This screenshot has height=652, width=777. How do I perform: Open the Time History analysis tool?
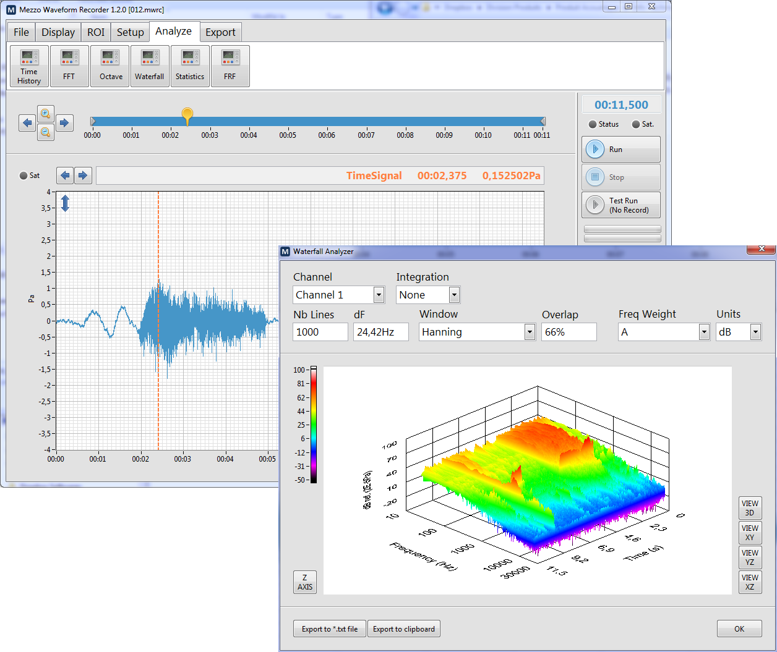pos(29,66)
